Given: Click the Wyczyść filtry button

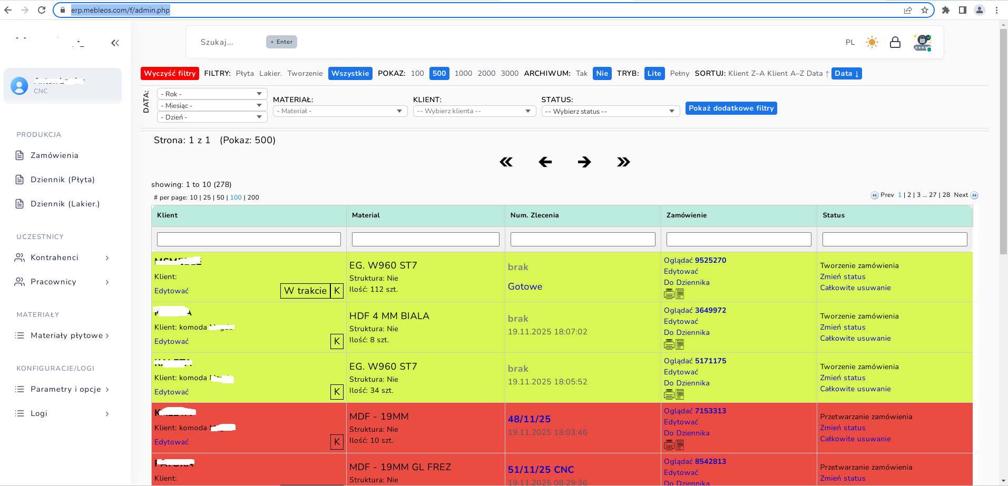Looking at the screenshot, I should coord(170,74).
